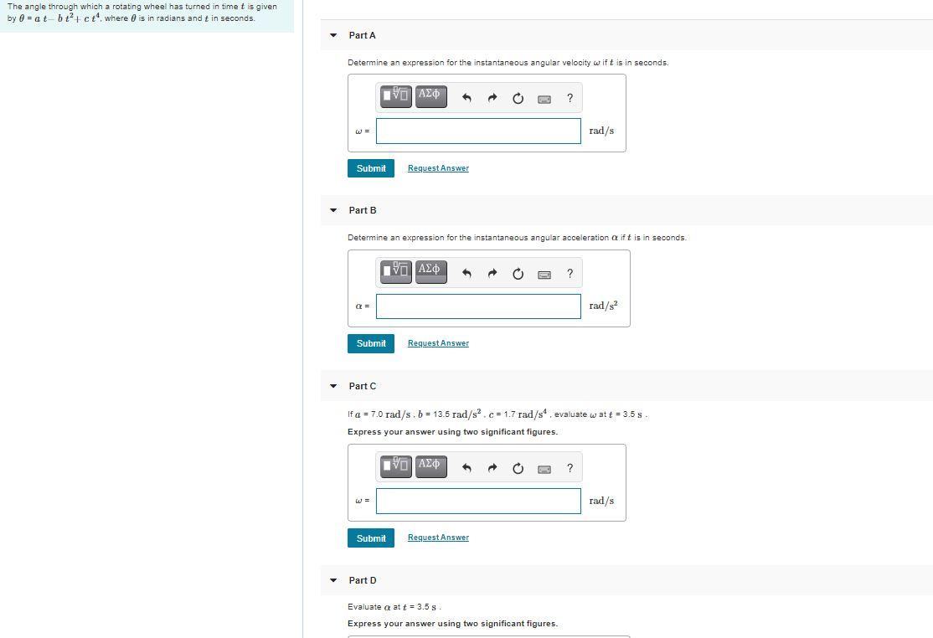Open templates palette in Part C toolbar
The width and height of the screenshot is (933, 638).
[x=395, y=466]
